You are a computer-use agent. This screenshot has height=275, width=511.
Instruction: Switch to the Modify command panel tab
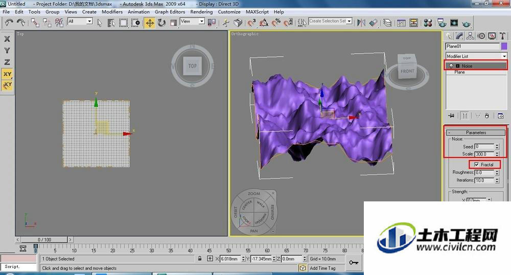[459, 36]
